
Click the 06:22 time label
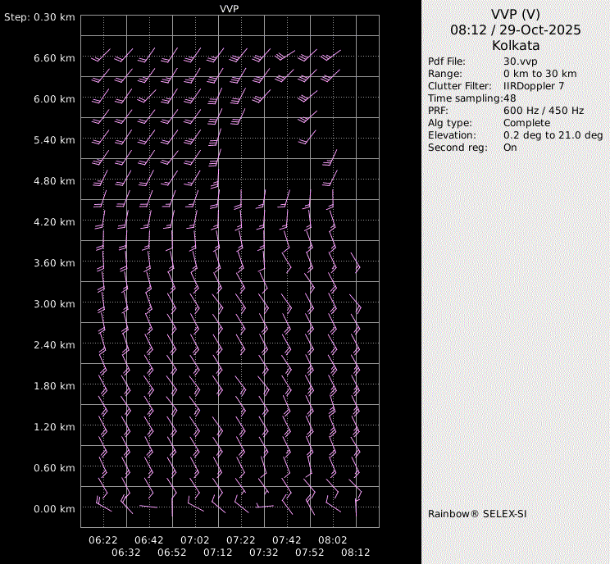pos(103,540)
